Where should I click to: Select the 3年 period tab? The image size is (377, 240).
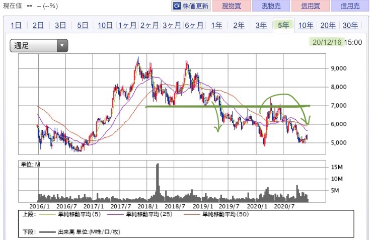point(261,25)
